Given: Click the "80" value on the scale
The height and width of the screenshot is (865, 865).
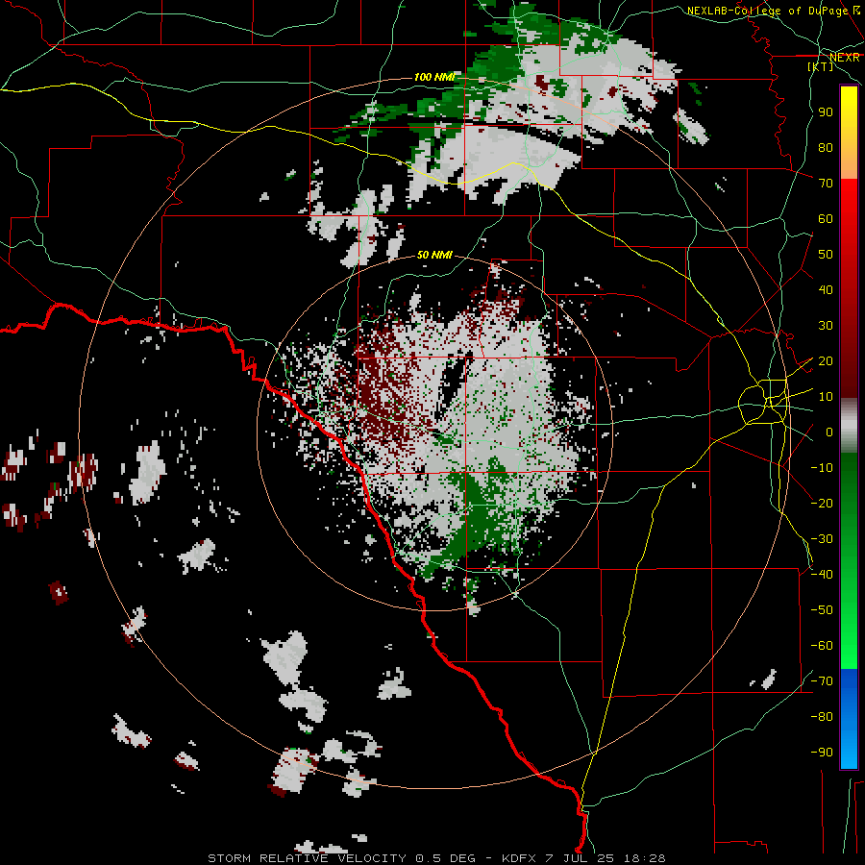Looking at the screenshot, I should tap(826, 148).
